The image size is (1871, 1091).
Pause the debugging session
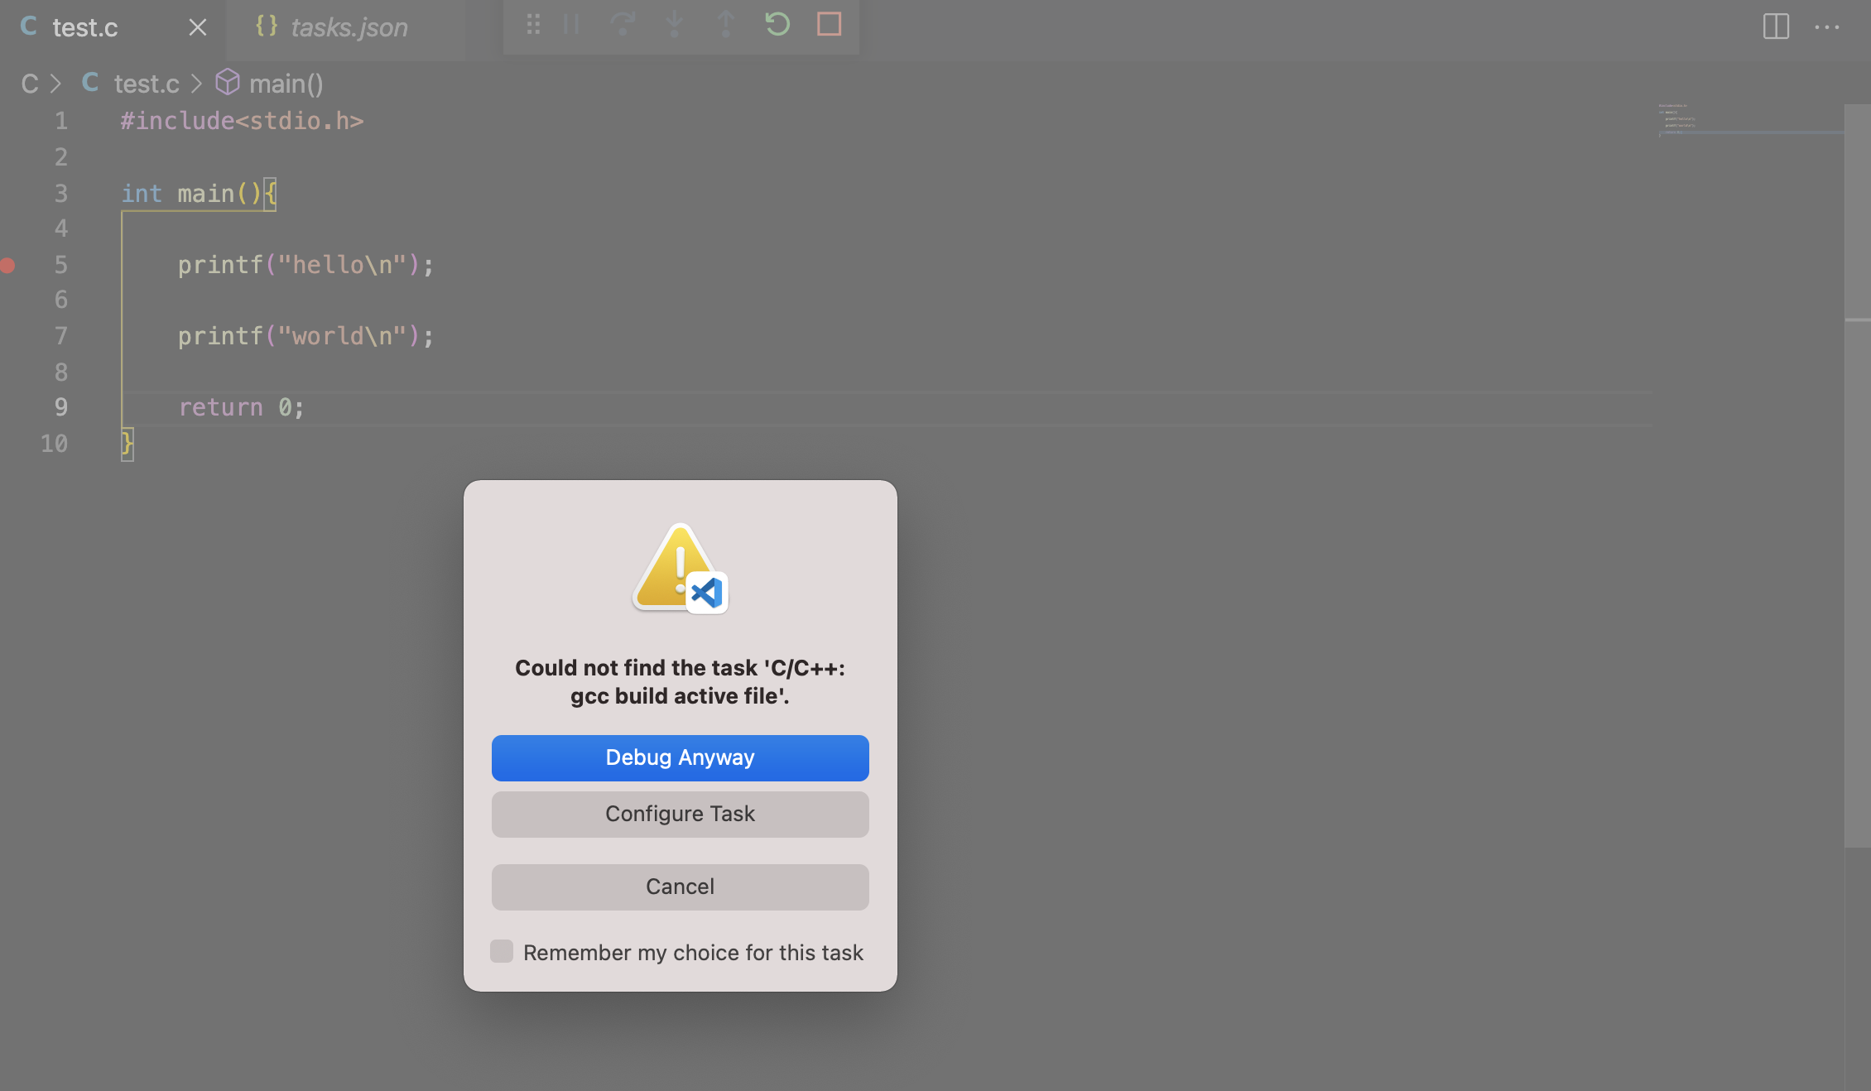[x=571, y=25]
